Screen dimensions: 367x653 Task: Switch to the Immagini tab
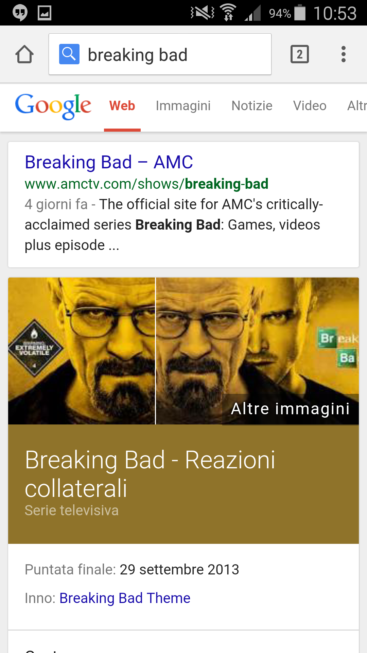click(183, 106)
